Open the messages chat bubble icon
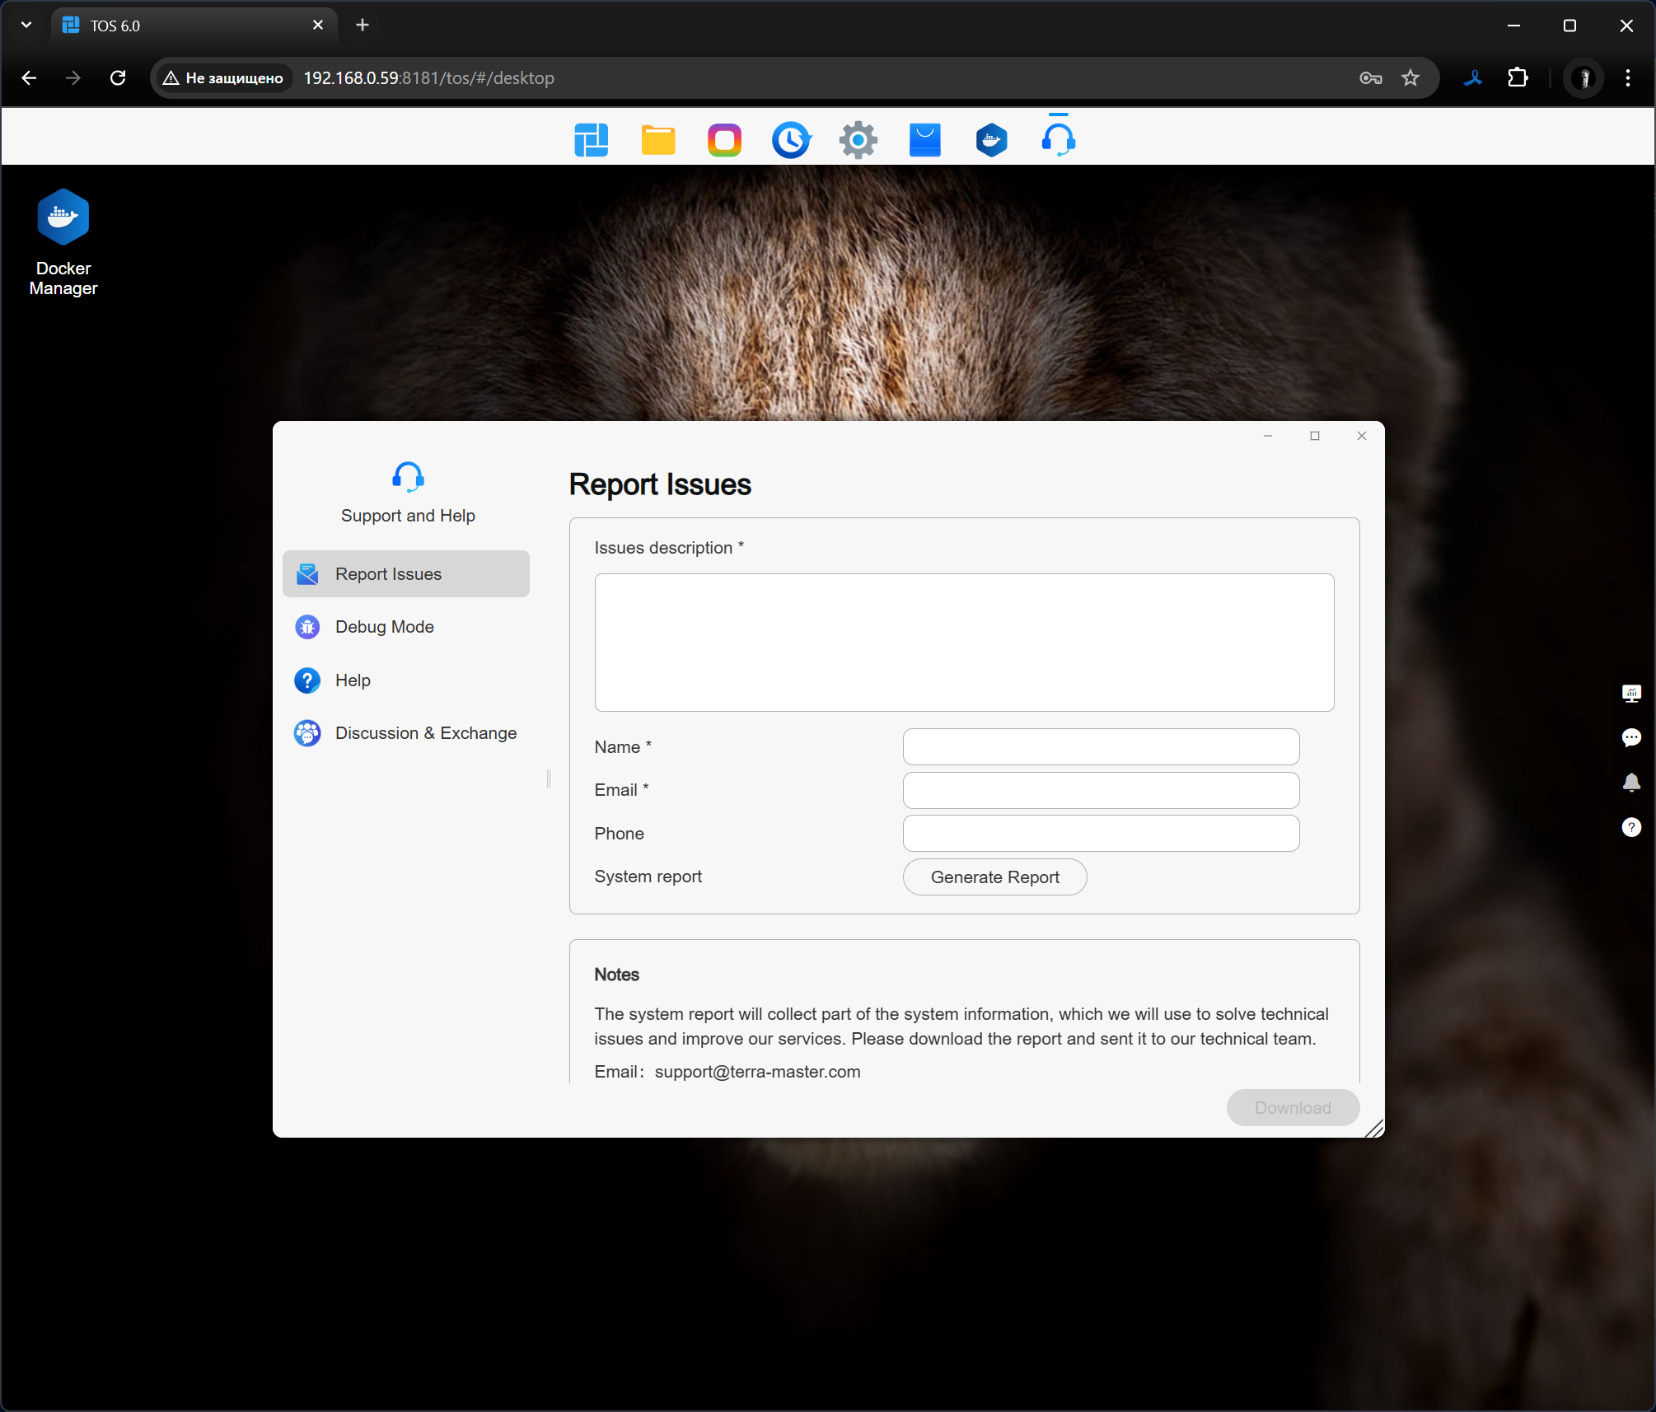 tap(1630, 737)
